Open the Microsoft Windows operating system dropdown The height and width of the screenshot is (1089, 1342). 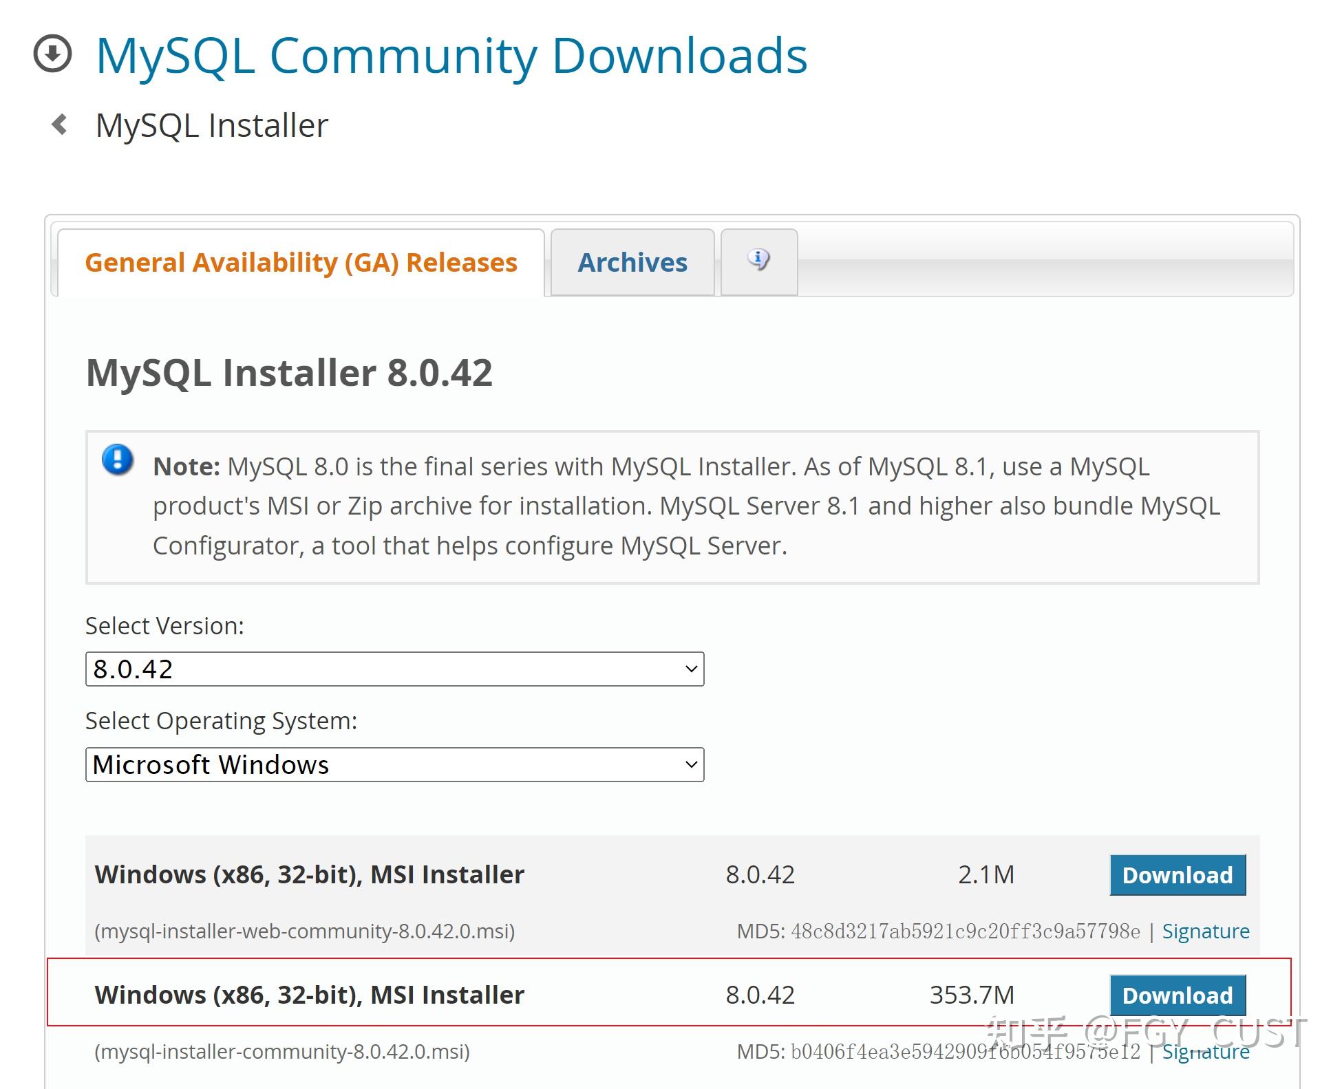394,764
